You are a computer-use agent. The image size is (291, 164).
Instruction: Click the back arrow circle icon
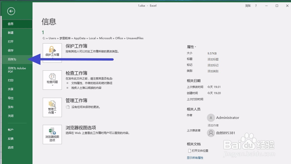11,11
